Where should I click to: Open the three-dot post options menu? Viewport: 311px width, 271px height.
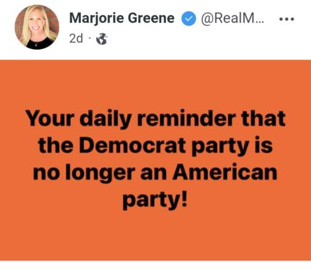click(287, 19)
